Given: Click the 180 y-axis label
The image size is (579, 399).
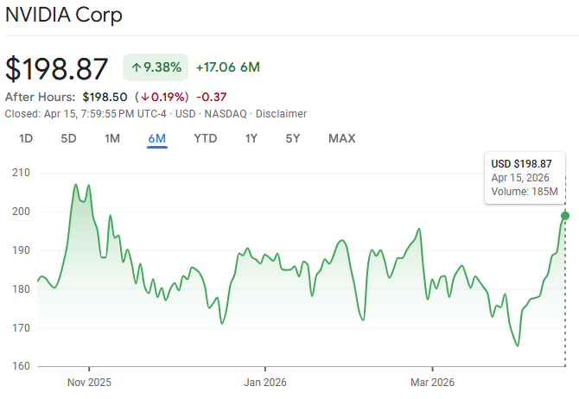Looking at the screenshot, I should pos(21,289).
